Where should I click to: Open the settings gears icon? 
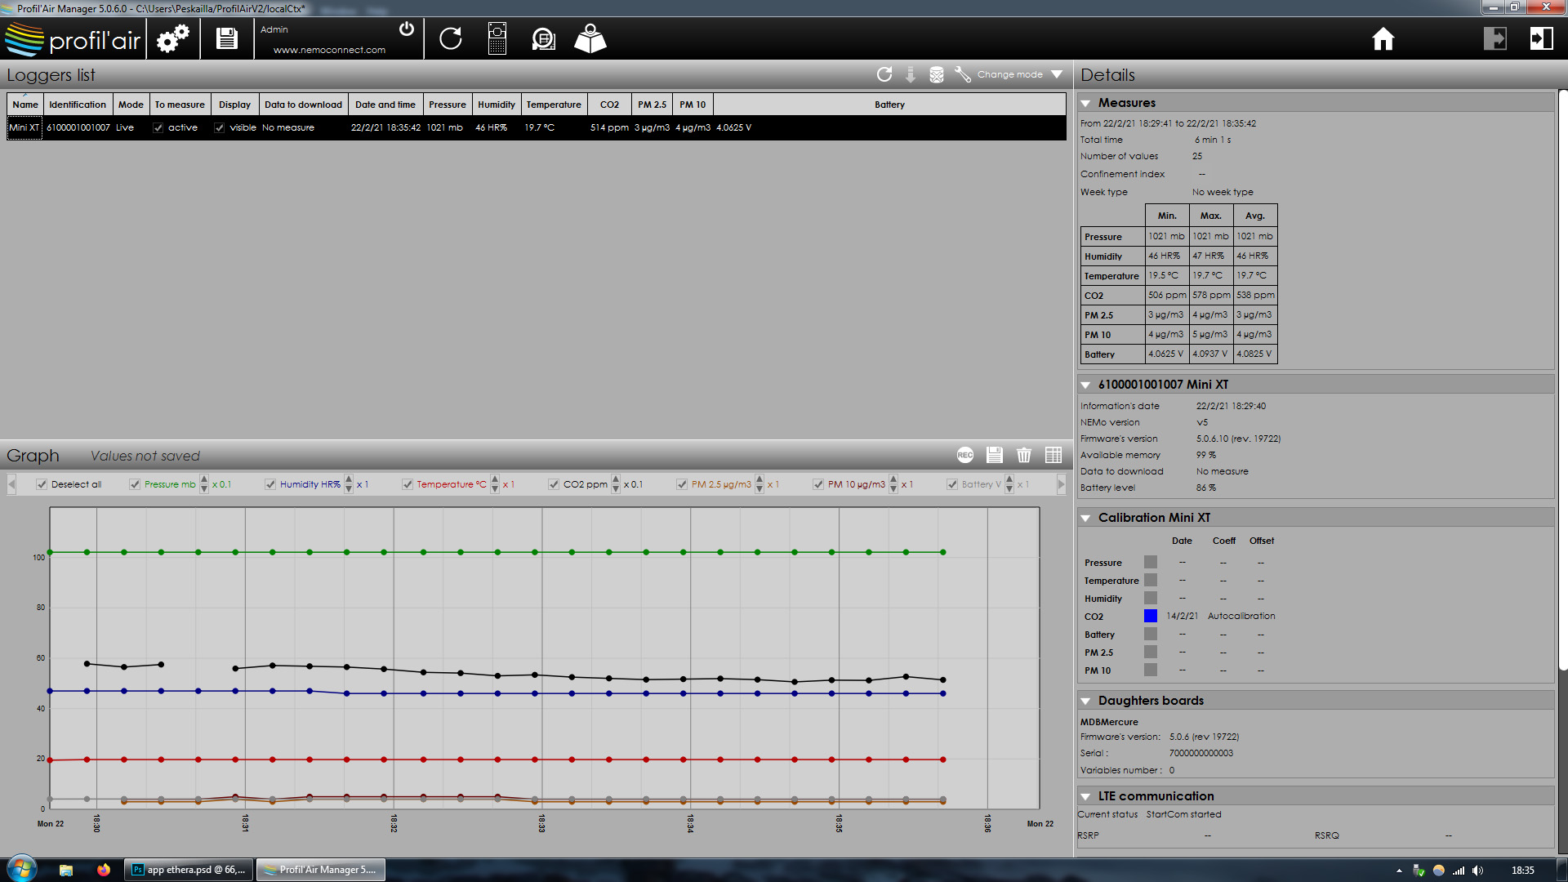tap(172, 38)
